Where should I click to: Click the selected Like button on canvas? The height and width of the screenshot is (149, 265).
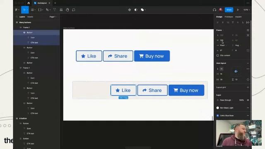(123, 90)
